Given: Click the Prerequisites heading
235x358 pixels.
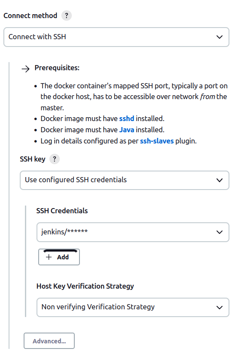Looking at the screenshot, I should pyautogui.click(x=57, y=68).
